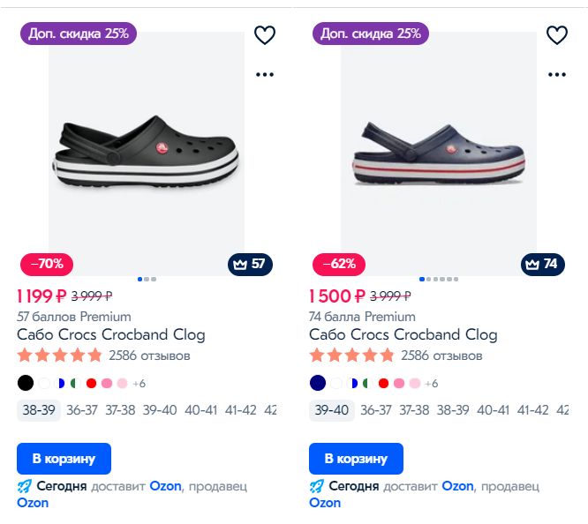Open 2586 отзывов for the 1500 ₽ clog
The image size is (588, 524).
point(441,356)
